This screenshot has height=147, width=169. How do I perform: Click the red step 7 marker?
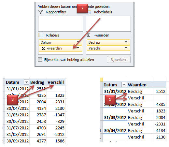click(82, 8)
